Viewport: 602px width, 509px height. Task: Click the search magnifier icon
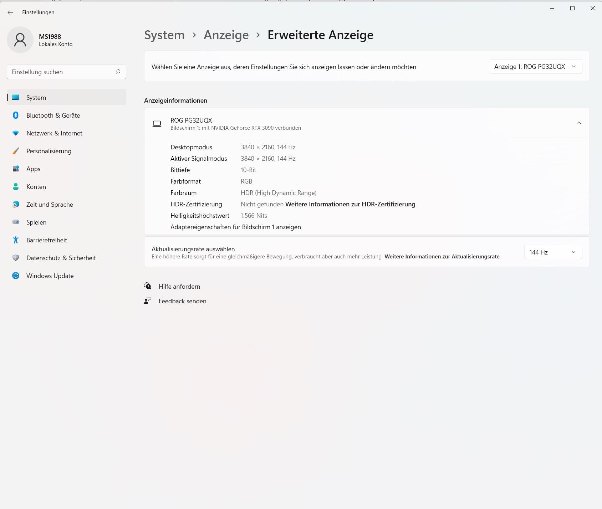pos(118,72)
